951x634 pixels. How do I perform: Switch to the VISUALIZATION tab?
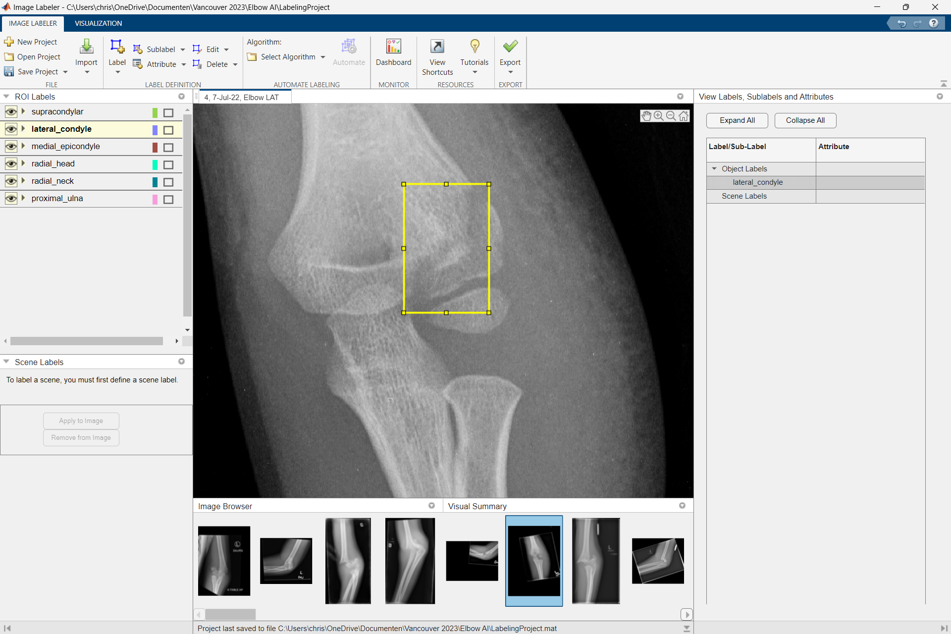point(98,23)
